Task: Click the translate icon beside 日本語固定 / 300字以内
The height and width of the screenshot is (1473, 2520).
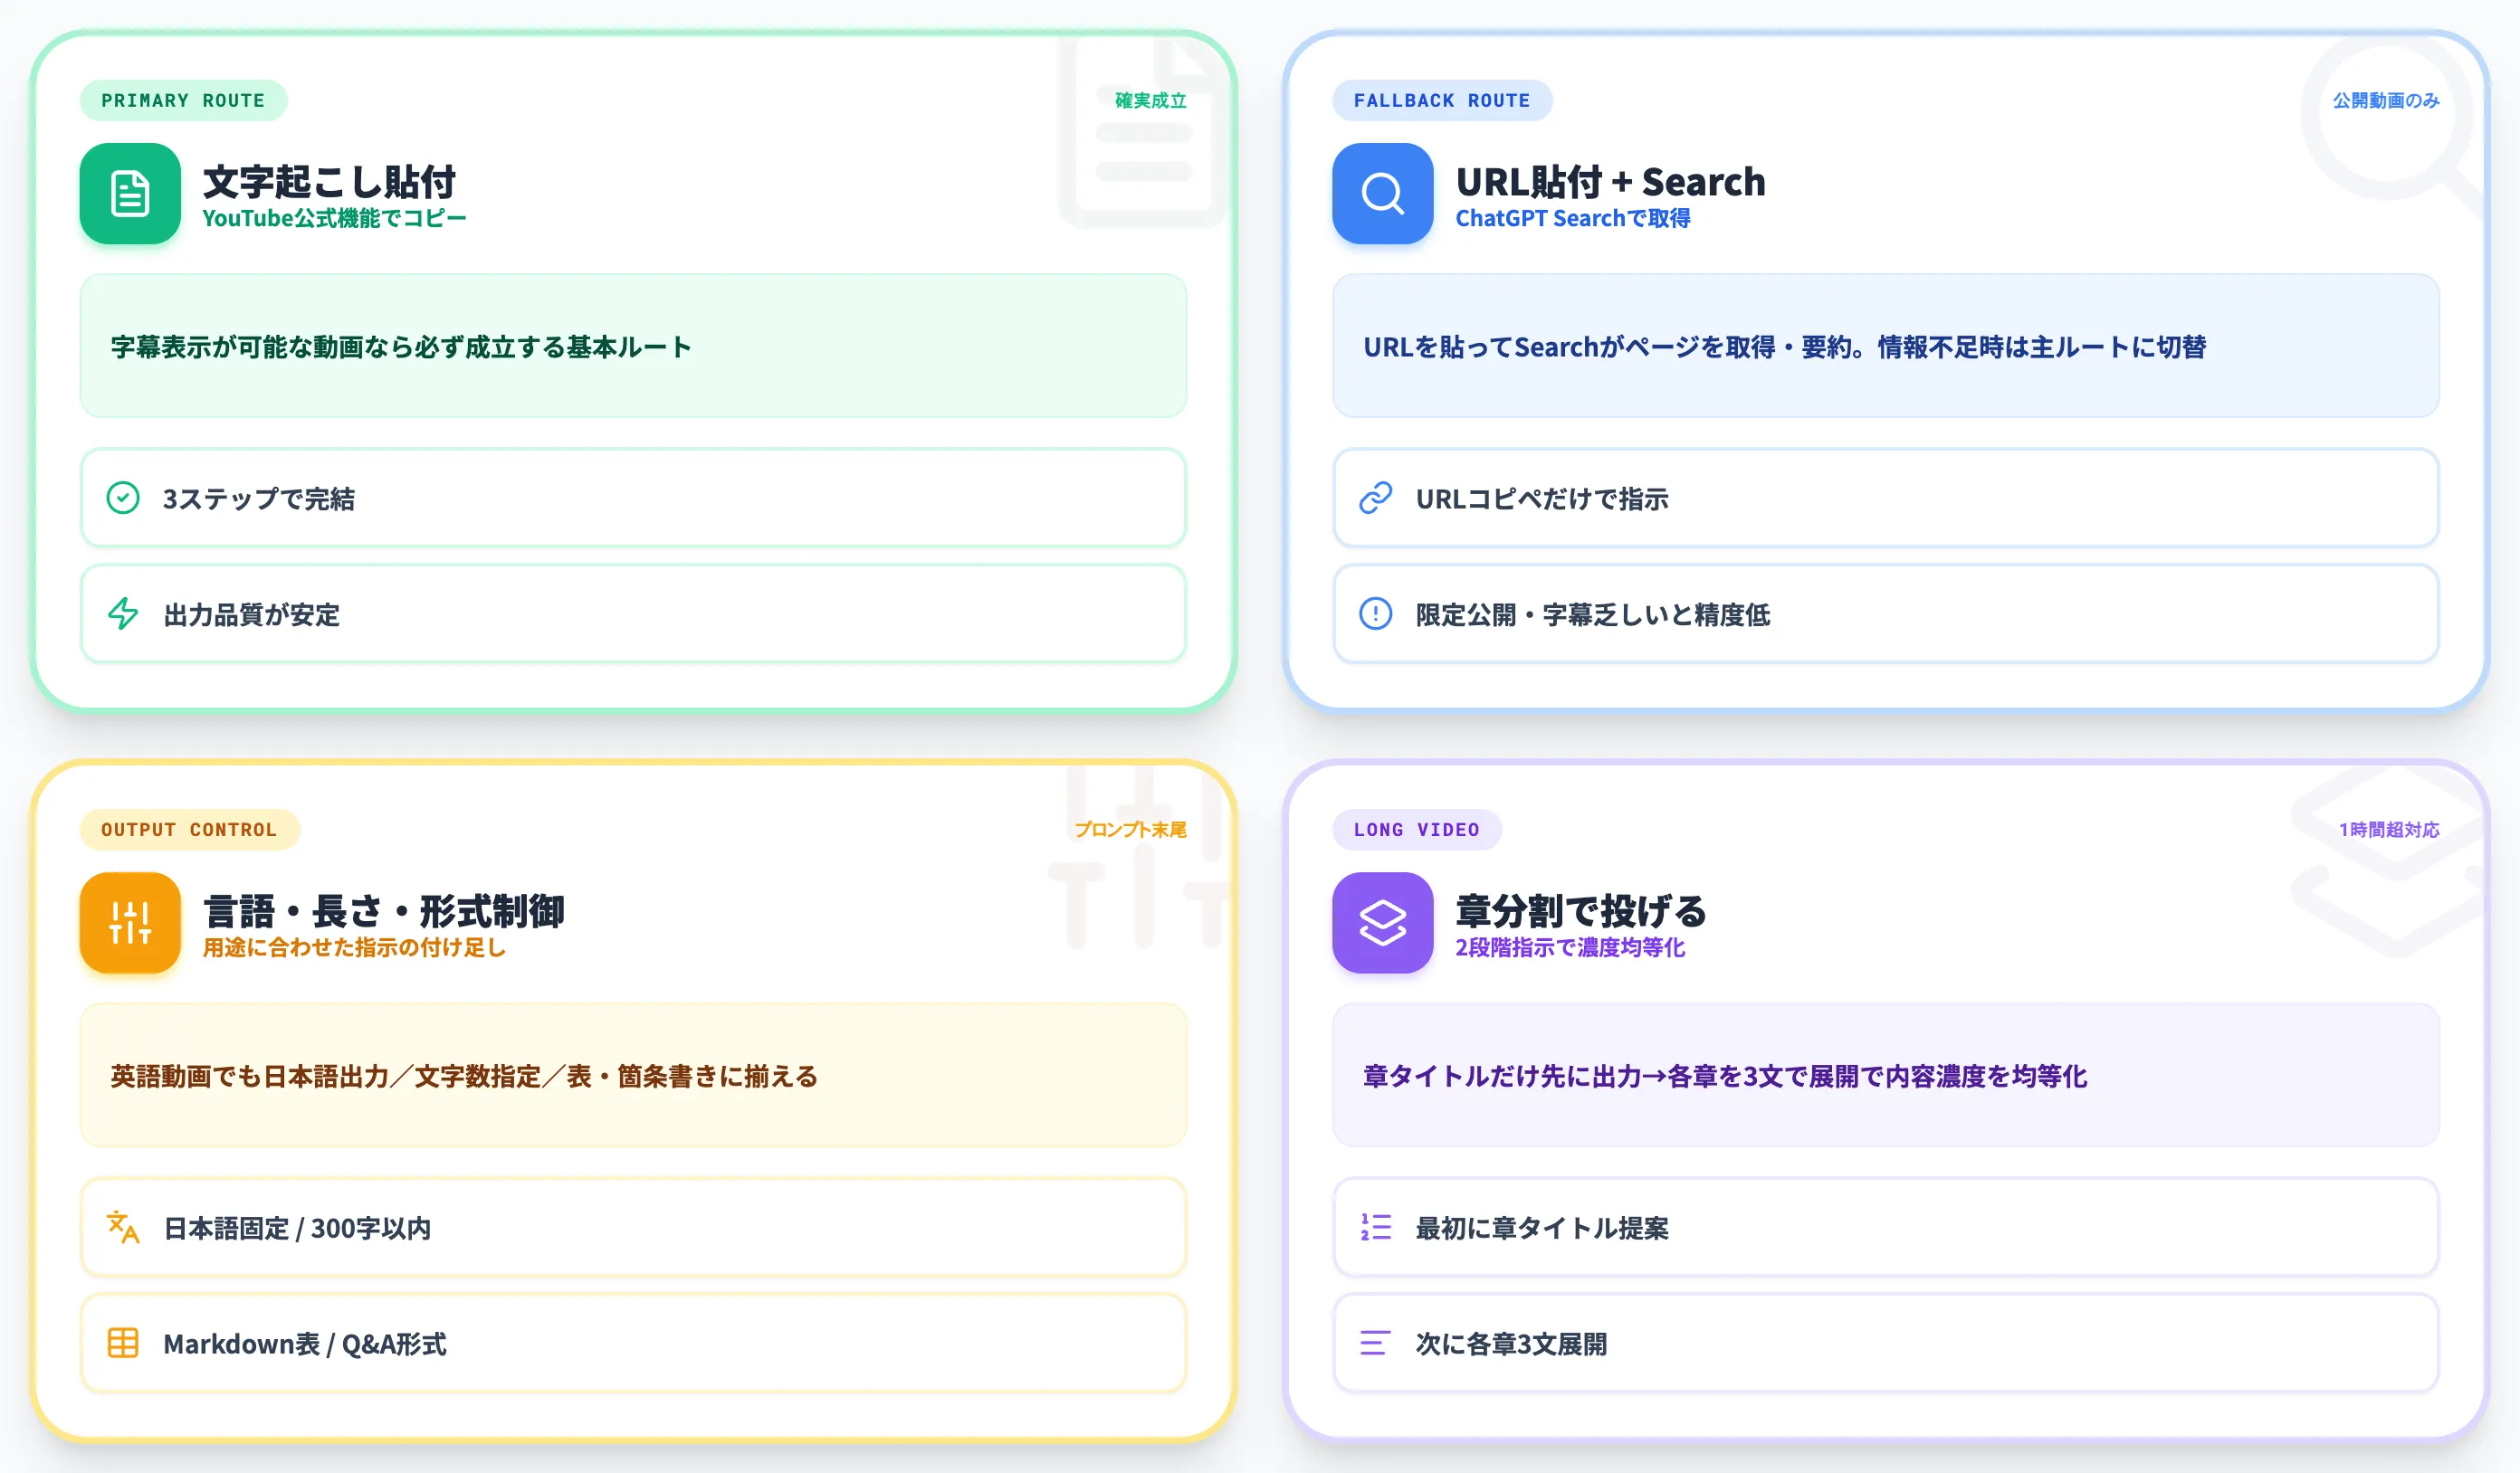Action: [123, 1227]
